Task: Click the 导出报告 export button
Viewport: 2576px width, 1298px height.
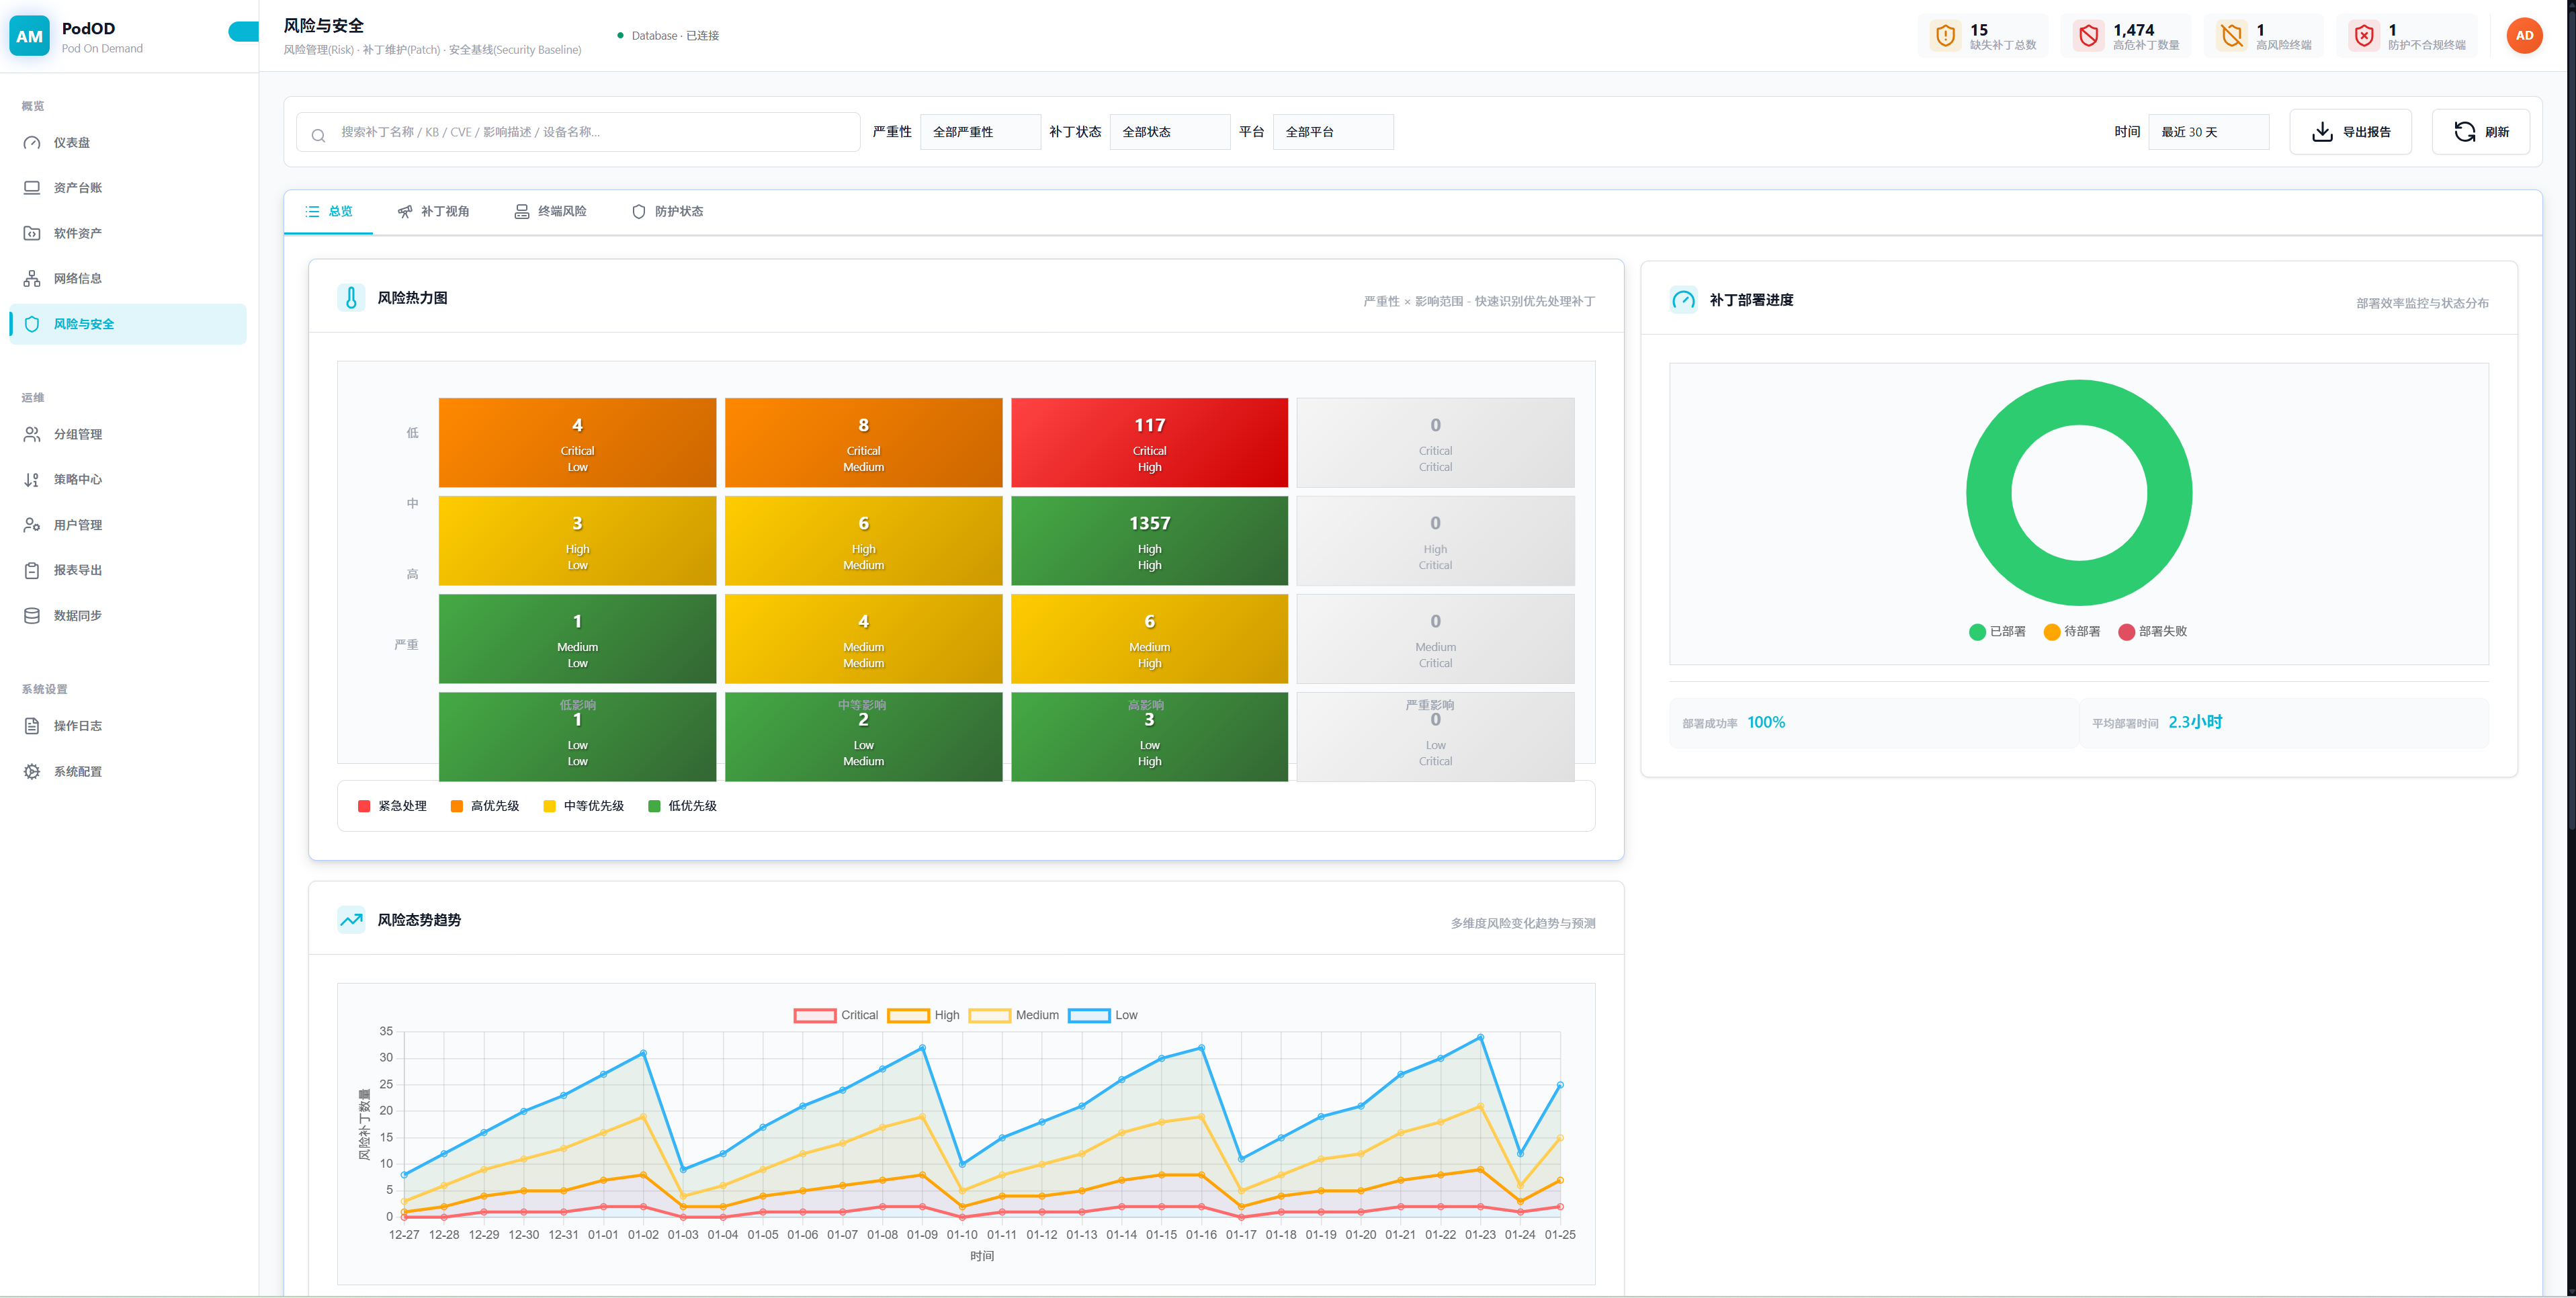Action: pyautogui.click(x=2350, y=132)
